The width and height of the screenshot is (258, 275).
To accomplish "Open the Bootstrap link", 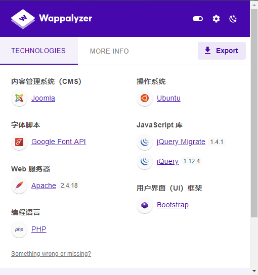I will point(173,205).
